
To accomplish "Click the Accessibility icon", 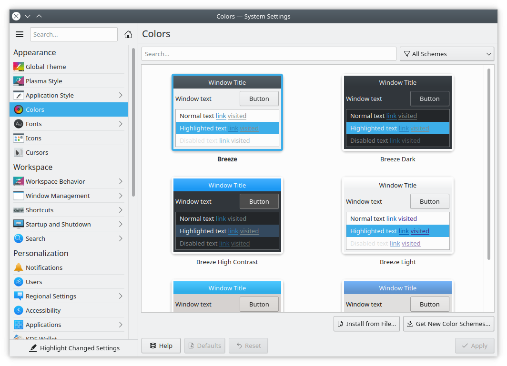I will click(x=19, y=310).
